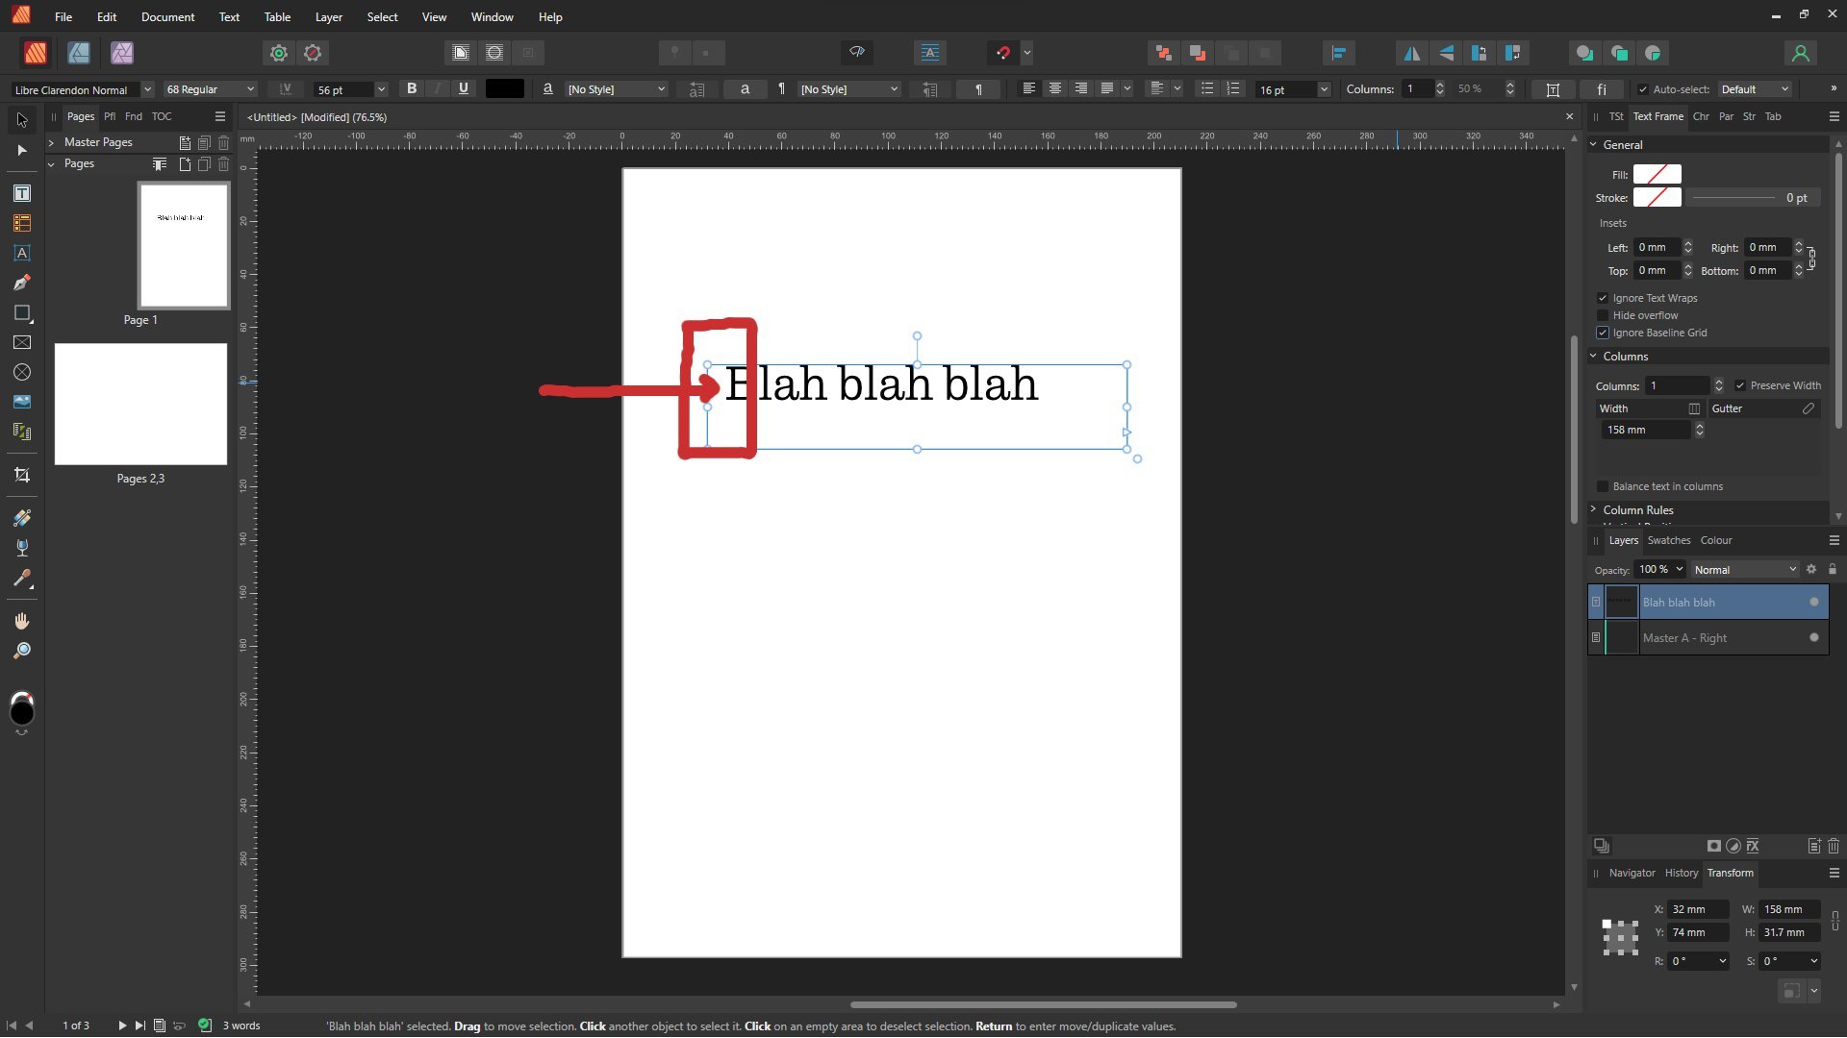Disable Ignore Text Wraps checkbox
The image size is (1847, 1038).
[x=1603, y=299]
